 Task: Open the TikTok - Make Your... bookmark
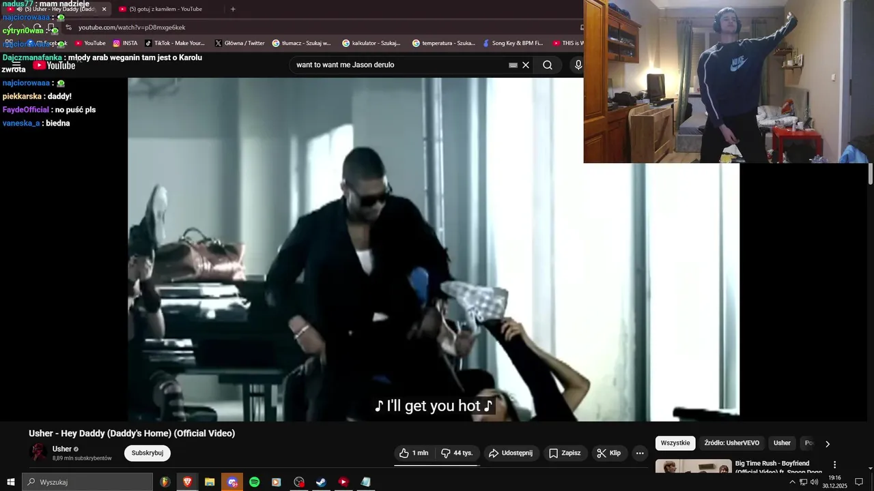click(x=175, y=43)
